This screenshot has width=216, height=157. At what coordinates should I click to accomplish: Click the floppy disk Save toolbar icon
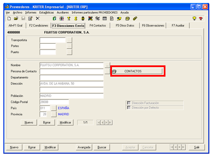pos(23,18)
